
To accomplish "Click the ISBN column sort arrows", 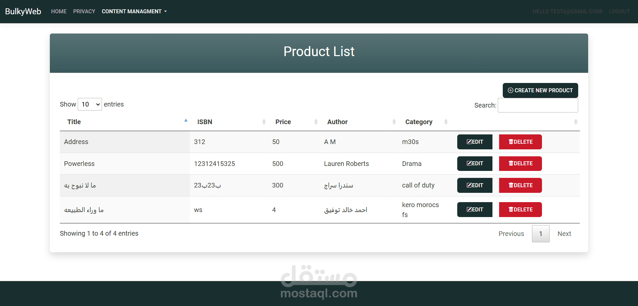I will click(264, 122).
